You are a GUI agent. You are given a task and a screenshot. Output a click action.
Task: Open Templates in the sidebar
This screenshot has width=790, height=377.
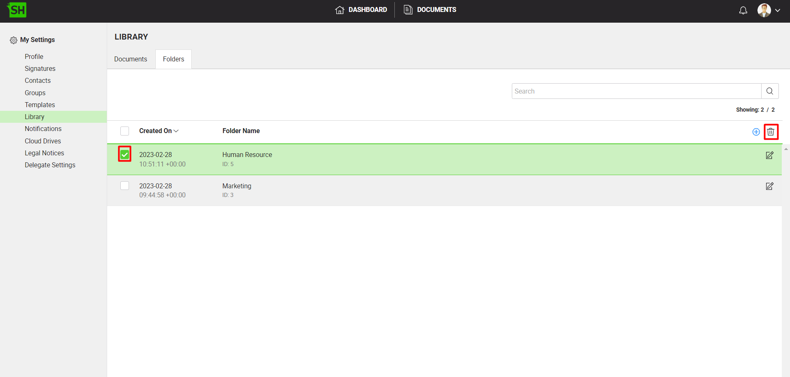click(x=40, y=105)
